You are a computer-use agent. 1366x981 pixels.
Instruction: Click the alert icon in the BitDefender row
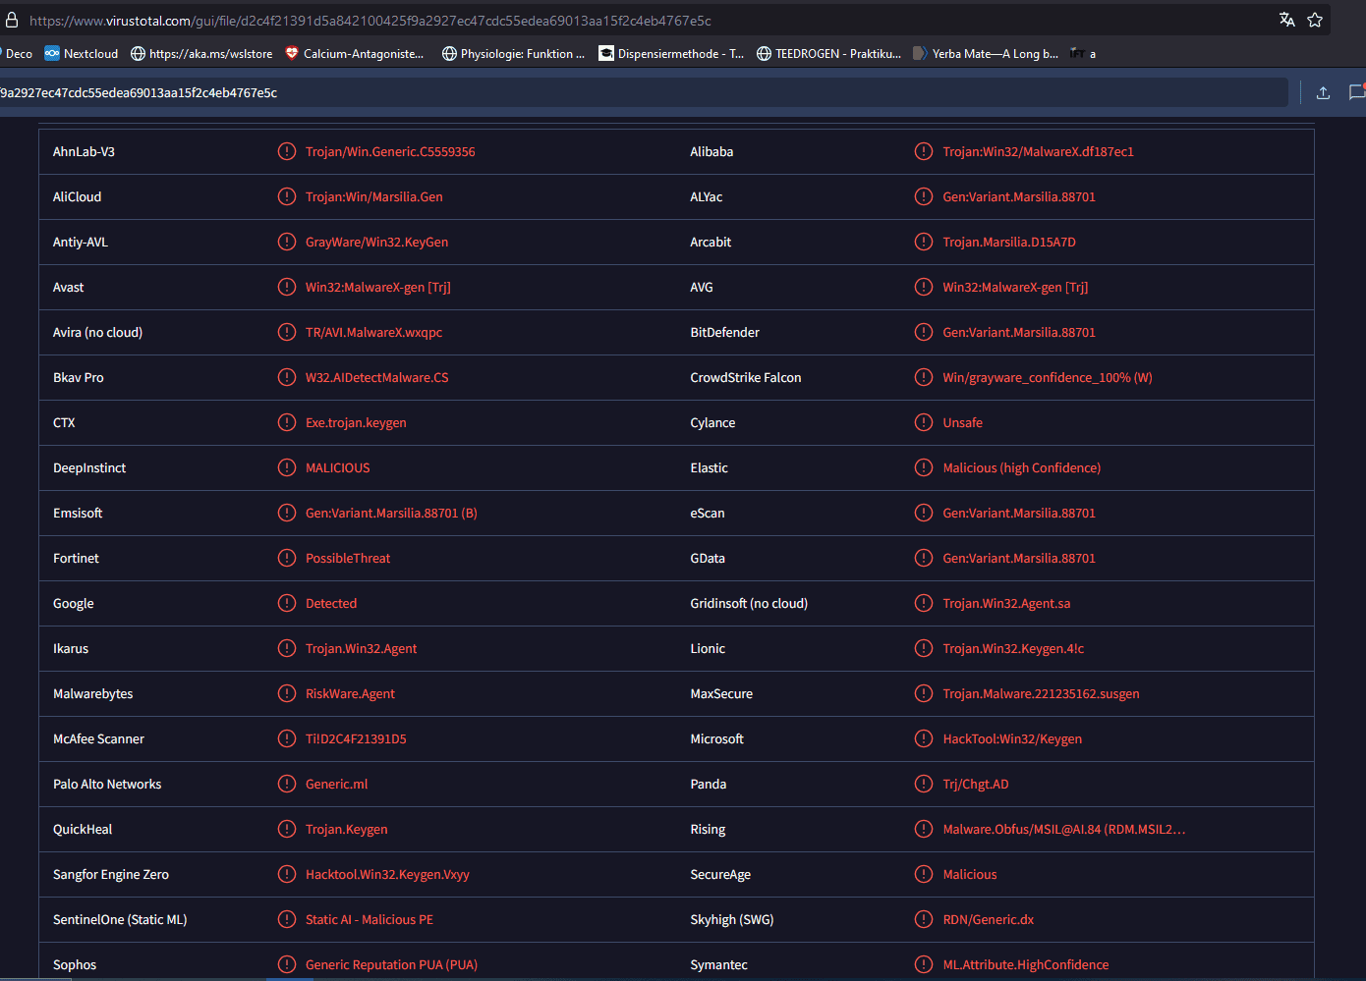click(924, 332)
